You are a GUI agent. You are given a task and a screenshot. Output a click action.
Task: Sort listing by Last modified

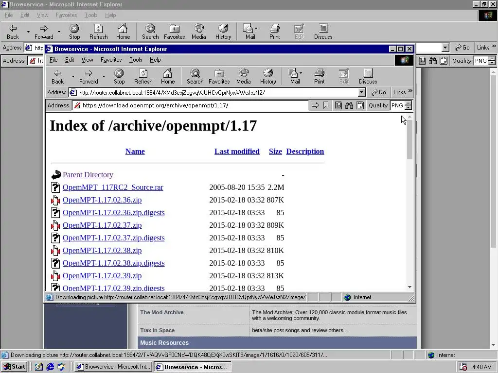coord(237,152)
